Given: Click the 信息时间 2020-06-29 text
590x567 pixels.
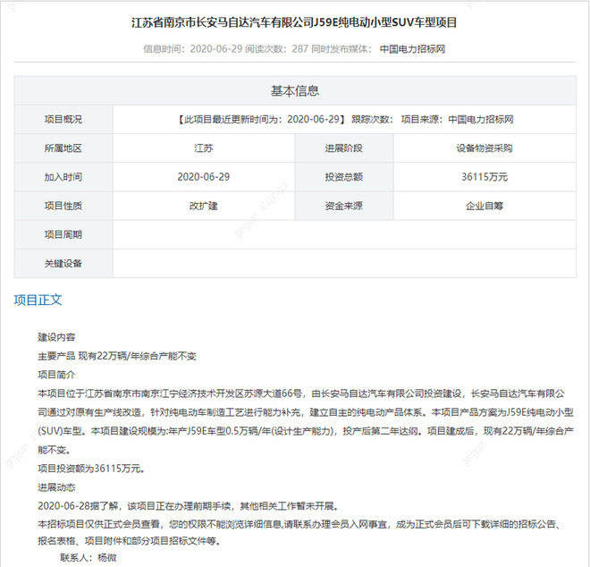Looking at the screenshot, I should 192,49.
